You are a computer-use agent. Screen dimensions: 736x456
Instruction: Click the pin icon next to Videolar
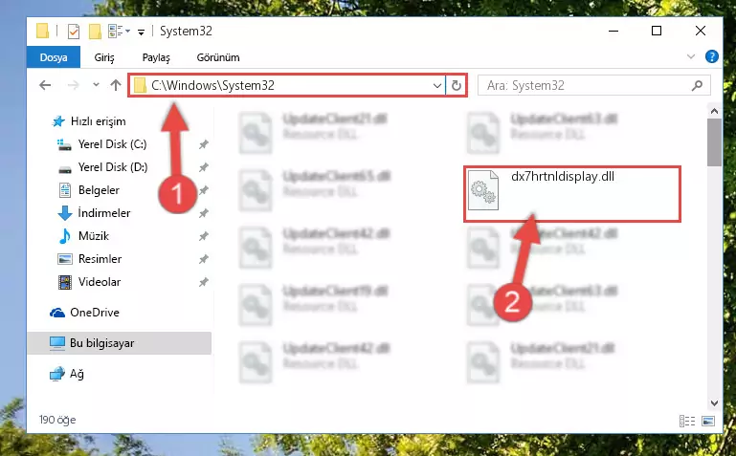point(203,282)
